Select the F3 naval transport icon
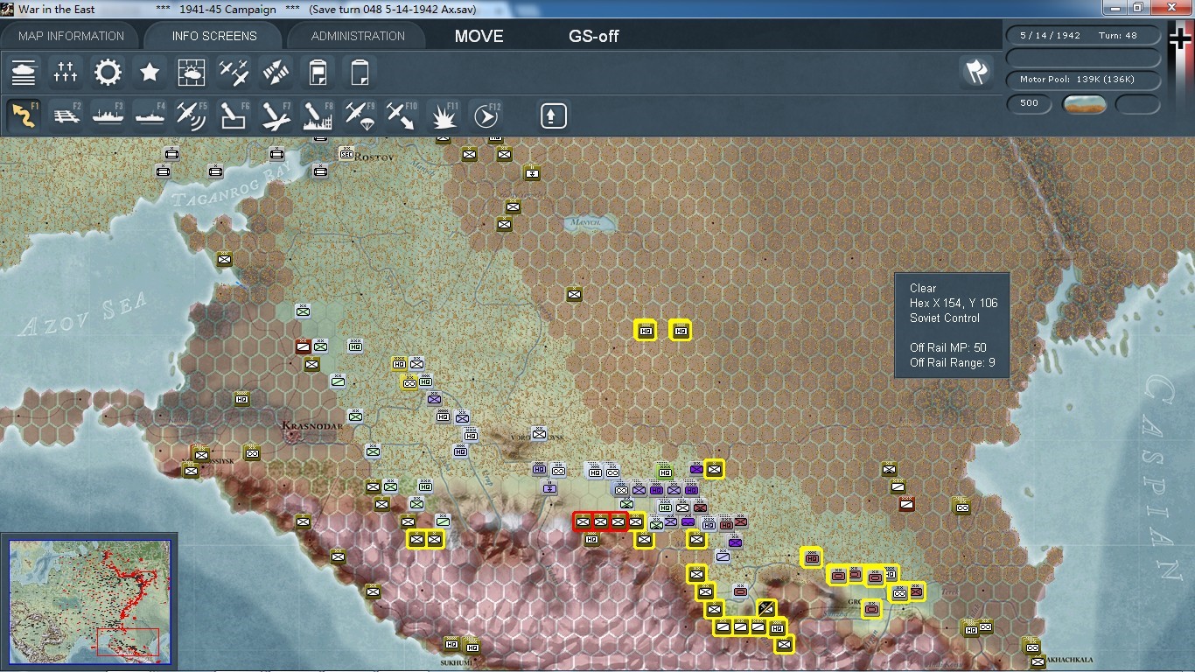 tap(108, 115)
